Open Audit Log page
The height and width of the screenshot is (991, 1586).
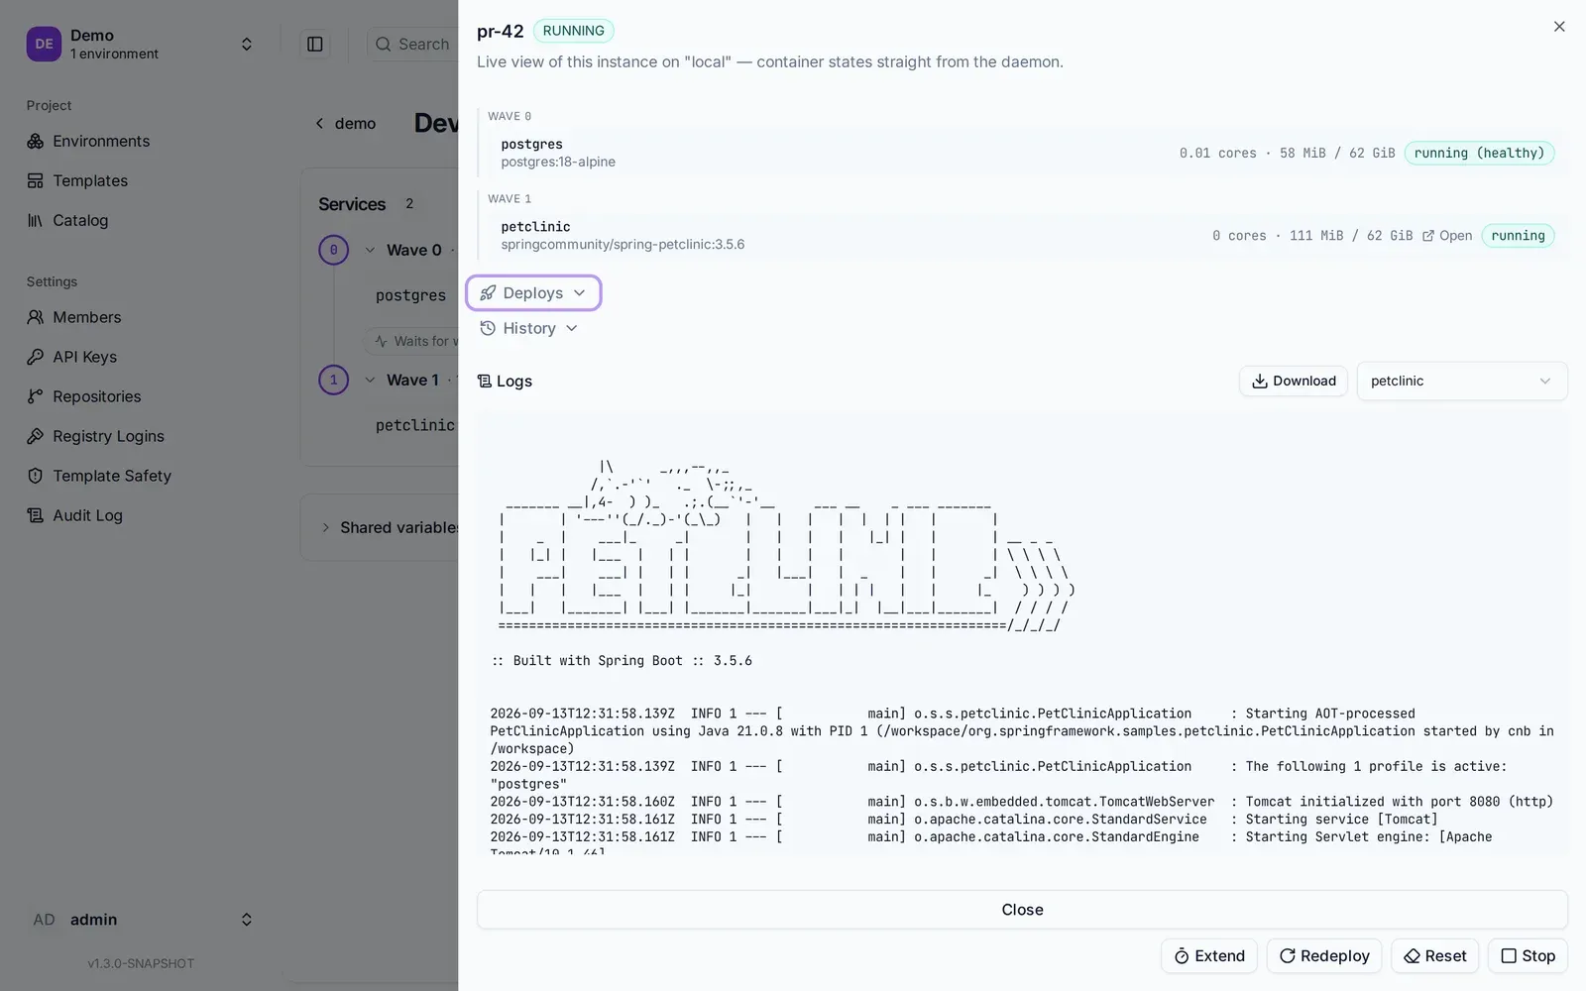[87, 515]
